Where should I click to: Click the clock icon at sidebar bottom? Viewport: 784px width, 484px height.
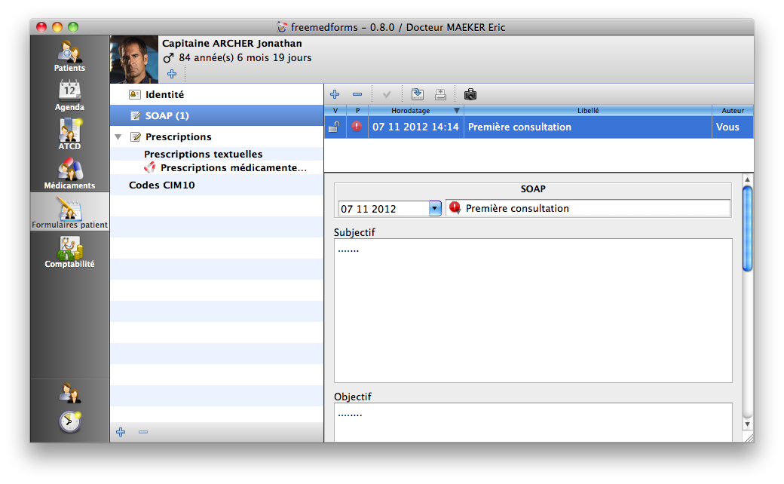[x=70, y=421]
